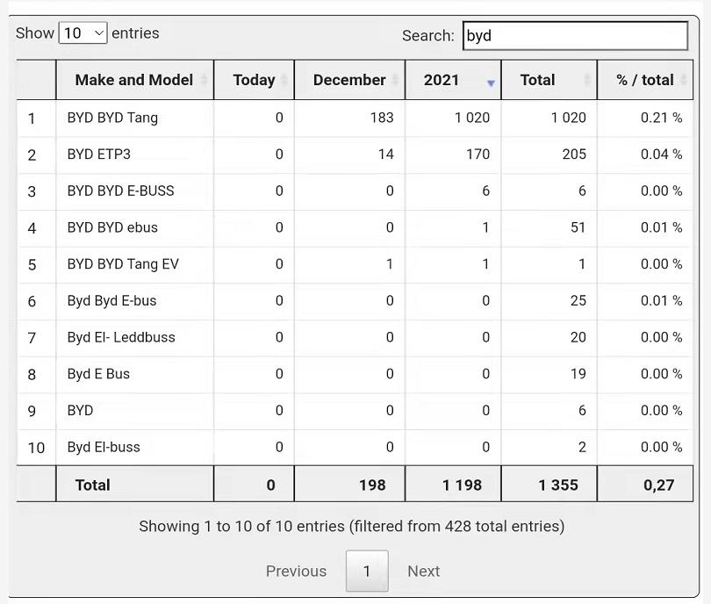Click row number 10
The image size is (711, 604).
[36, 448]
